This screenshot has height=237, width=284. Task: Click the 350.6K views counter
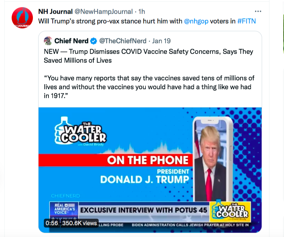(80, 223)
